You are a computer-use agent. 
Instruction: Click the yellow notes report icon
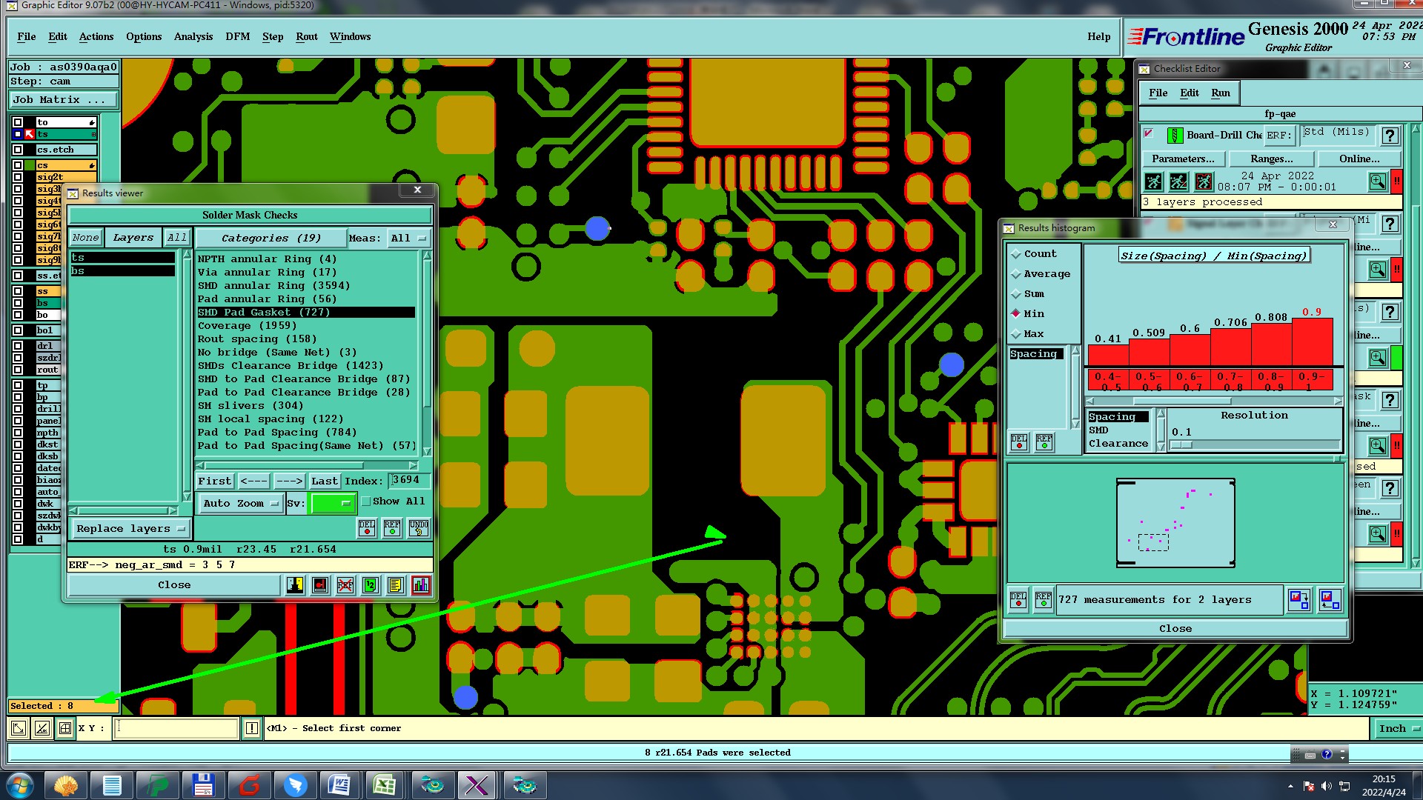395,585
